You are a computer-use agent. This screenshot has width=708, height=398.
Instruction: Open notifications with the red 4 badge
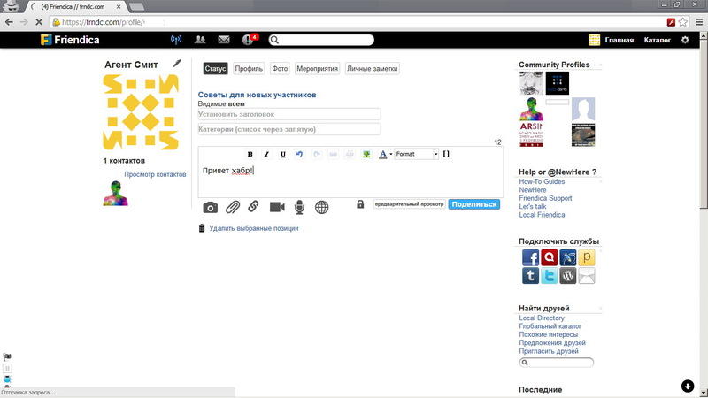tap(250, 39)
